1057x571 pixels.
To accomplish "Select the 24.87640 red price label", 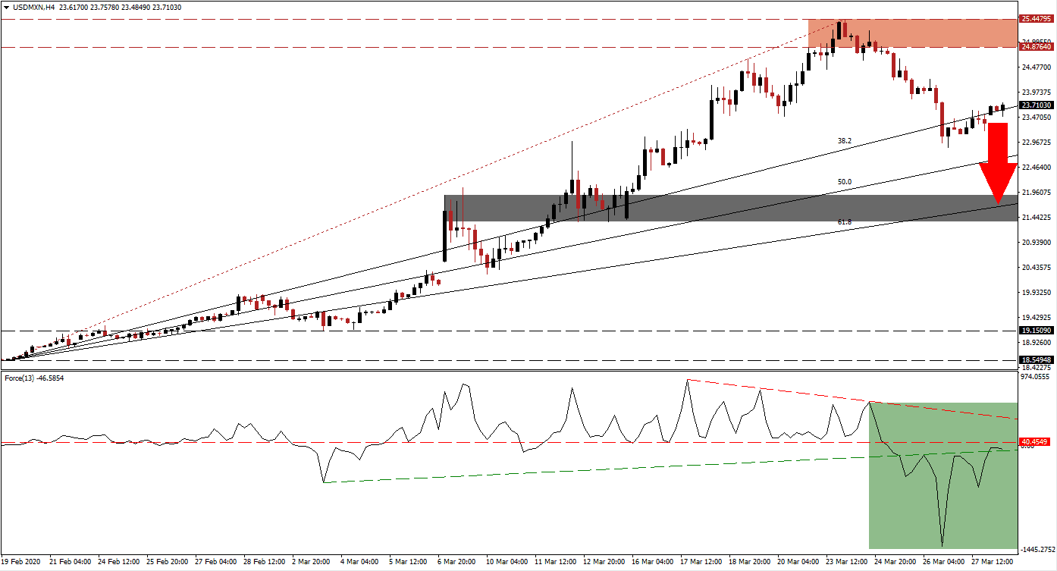I will coord(1037,47).
